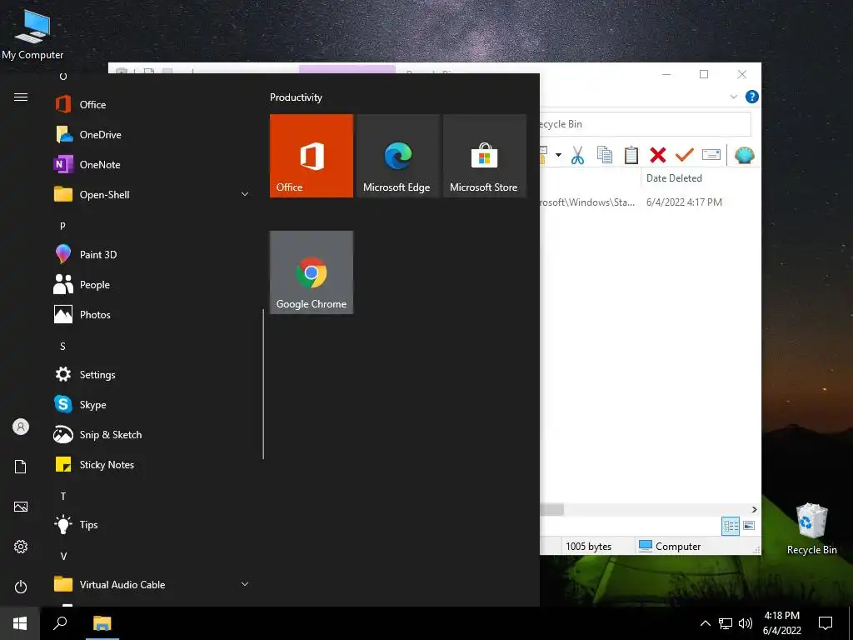Click the Paste clipboard icon in Recycle Bin toolbar
This screenshot has width=853, height=640.
click(631, 155)
